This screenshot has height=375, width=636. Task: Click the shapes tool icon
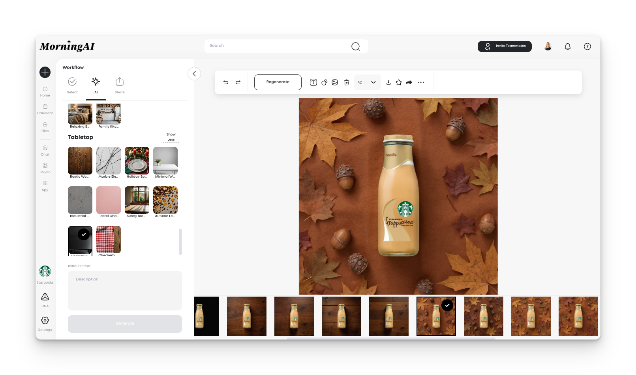pyautogui.click(x=324, y=82)
